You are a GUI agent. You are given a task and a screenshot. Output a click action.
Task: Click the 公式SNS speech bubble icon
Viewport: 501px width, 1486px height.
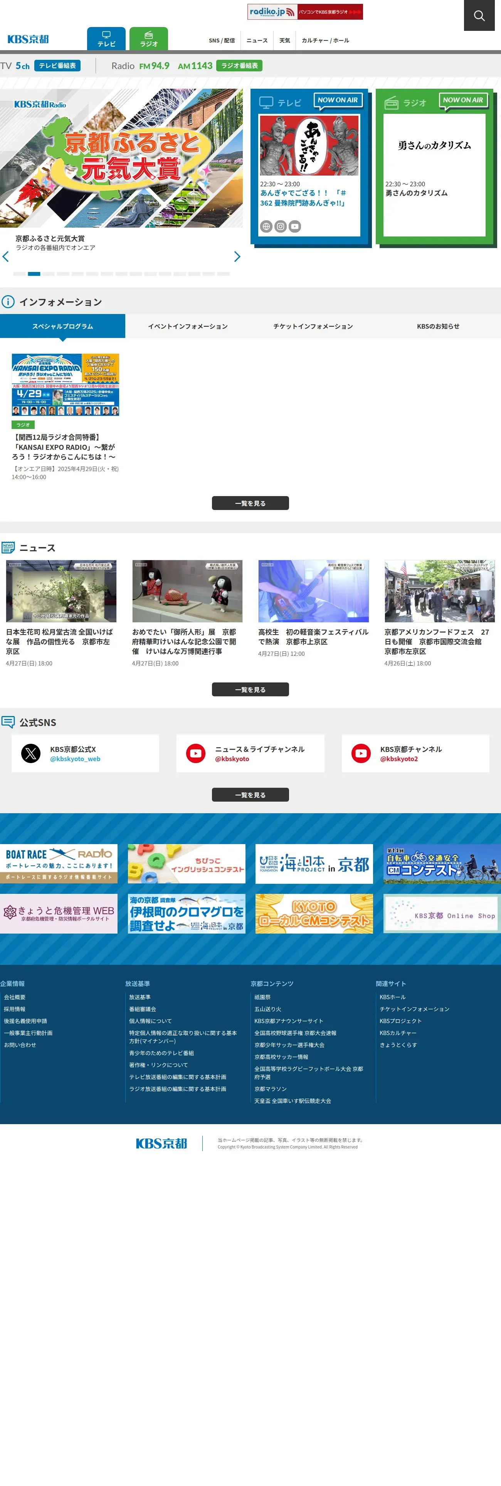click(x=8, y=722)
